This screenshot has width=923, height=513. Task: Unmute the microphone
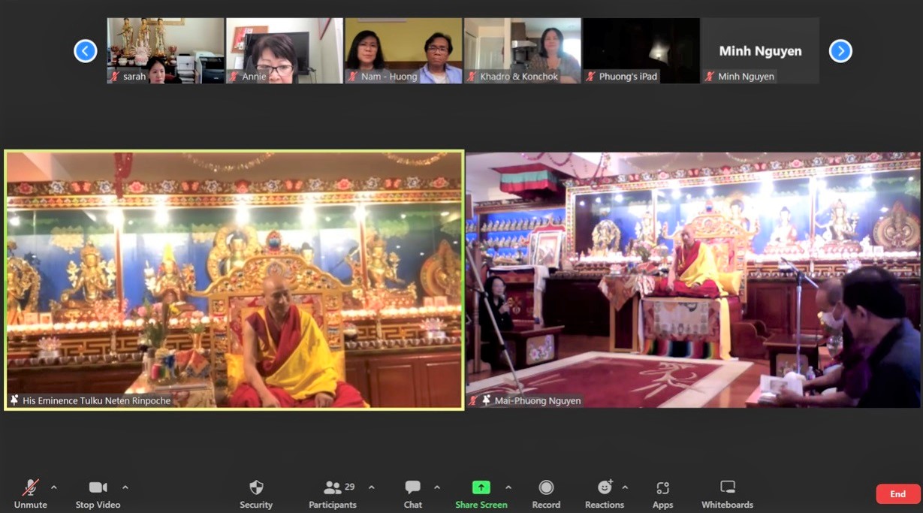pyautogui.click(x=30, y=493)
